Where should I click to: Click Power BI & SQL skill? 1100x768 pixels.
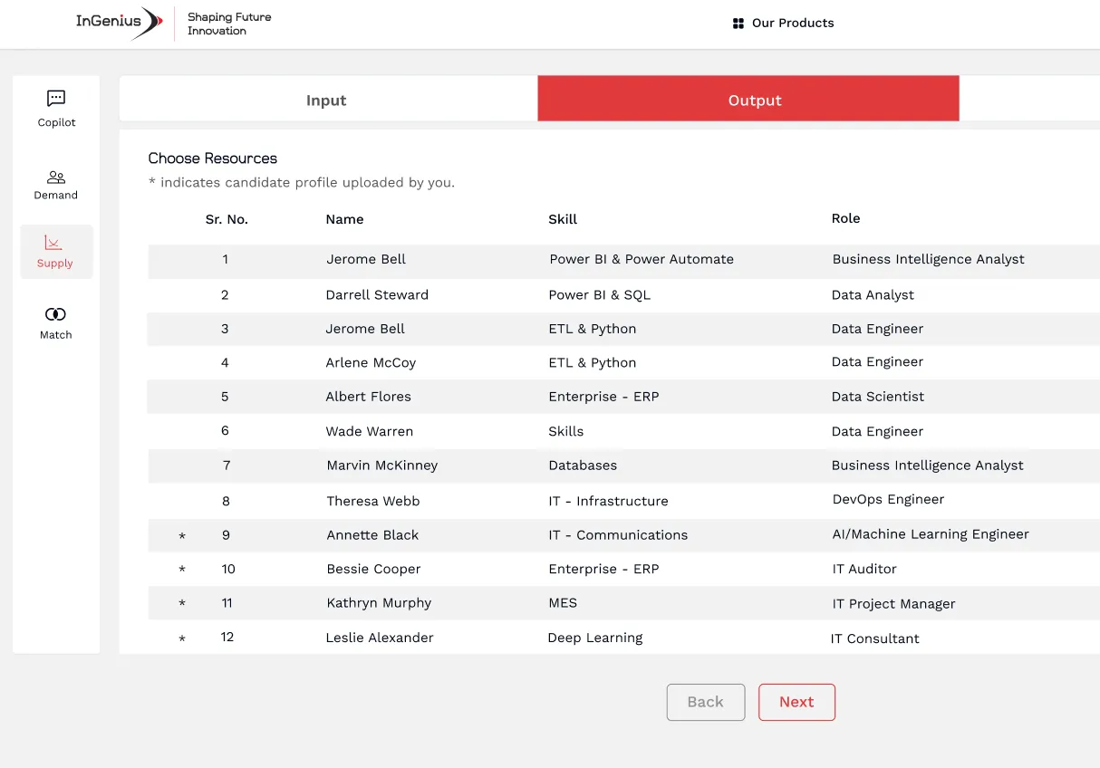599,294
